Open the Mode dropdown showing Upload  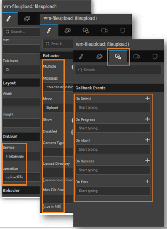[x=58, y=108]
